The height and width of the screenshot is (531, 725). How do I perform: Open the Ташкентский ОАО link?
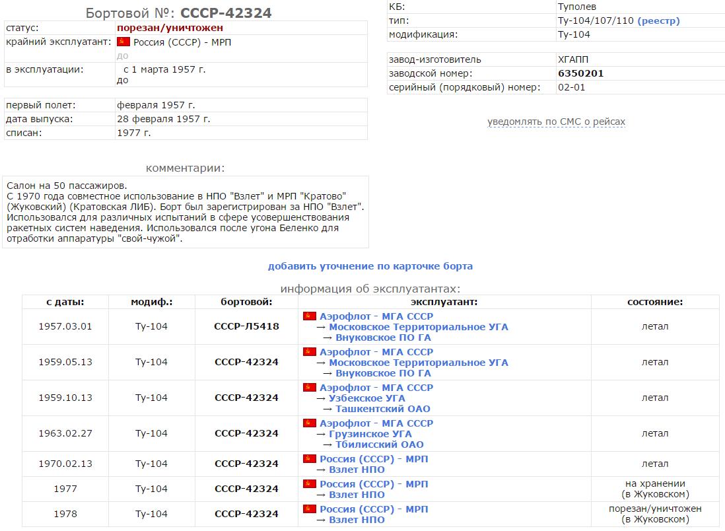[382, 409]
